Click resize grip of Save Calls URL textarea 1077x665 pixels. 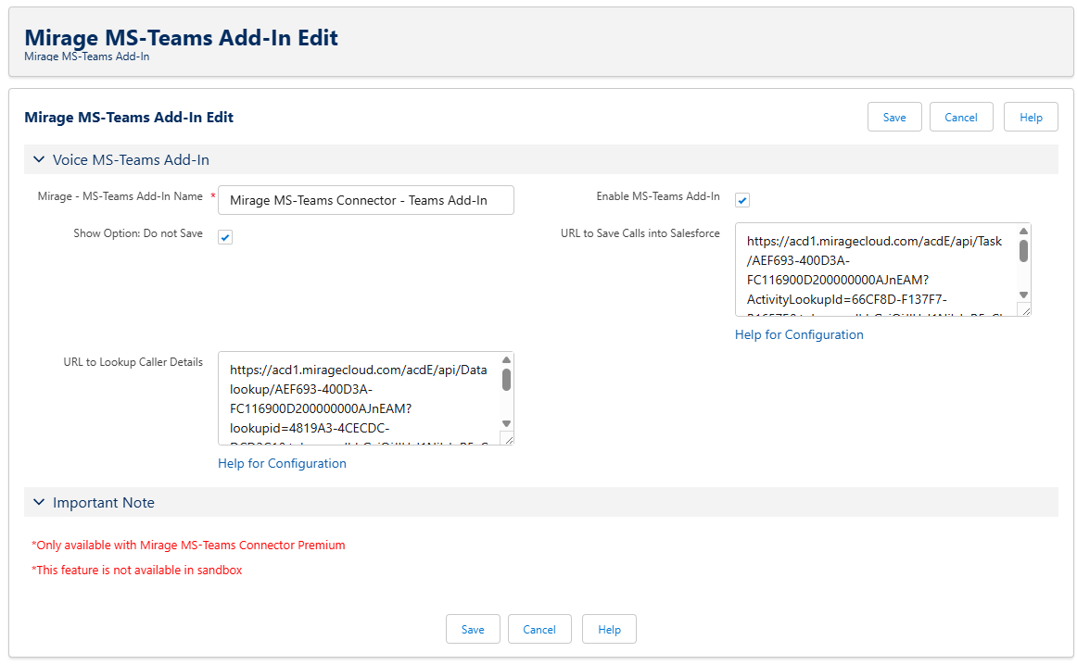[x=1025, y=311]
